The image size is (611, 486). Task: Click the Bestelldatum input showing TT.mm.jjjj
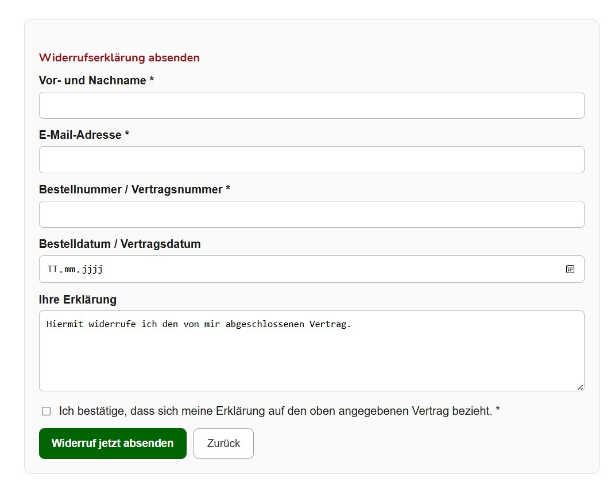point(287,269)
